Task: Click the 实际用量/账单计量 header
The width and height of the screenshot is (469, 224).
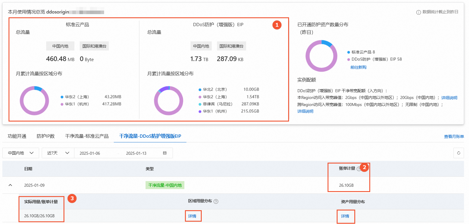Action: tap(41, 202)
